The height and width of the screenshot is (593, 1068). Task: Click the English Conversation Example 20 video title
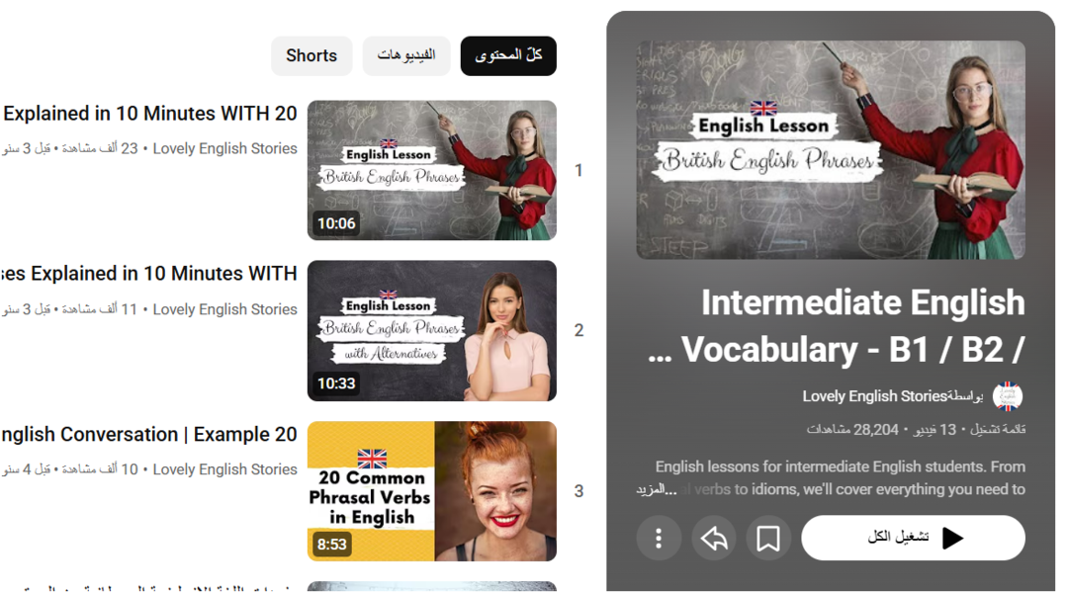coord(150,435)
